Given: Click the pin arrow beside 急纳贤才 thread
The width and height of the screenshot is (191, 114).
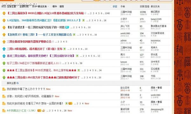Looking at the screenshot, I should [4, 35].
